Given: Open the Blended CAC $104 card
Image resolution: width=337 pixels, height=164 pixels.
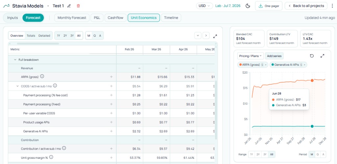Looking at the screenshot, I should pyautogui.click(x=249, y=38).
